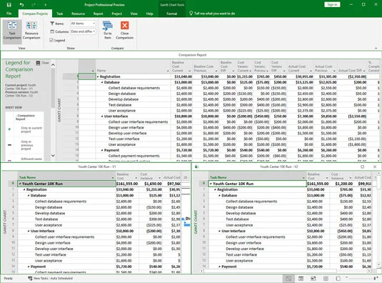Switch to the Task ribbon tab

point(60,14)
